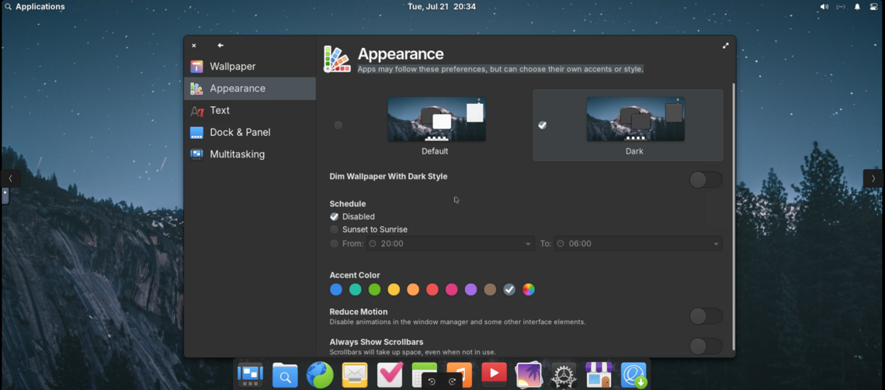The width and height of the screenshot is (885, 390).
Task: Enable the Reduce Motion switch
Action: (706, 316)
